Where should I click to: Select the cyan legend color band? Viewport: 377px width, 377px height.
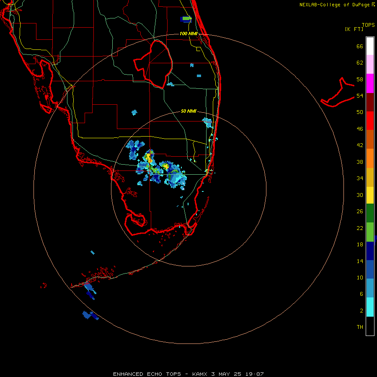click(370, 307)
